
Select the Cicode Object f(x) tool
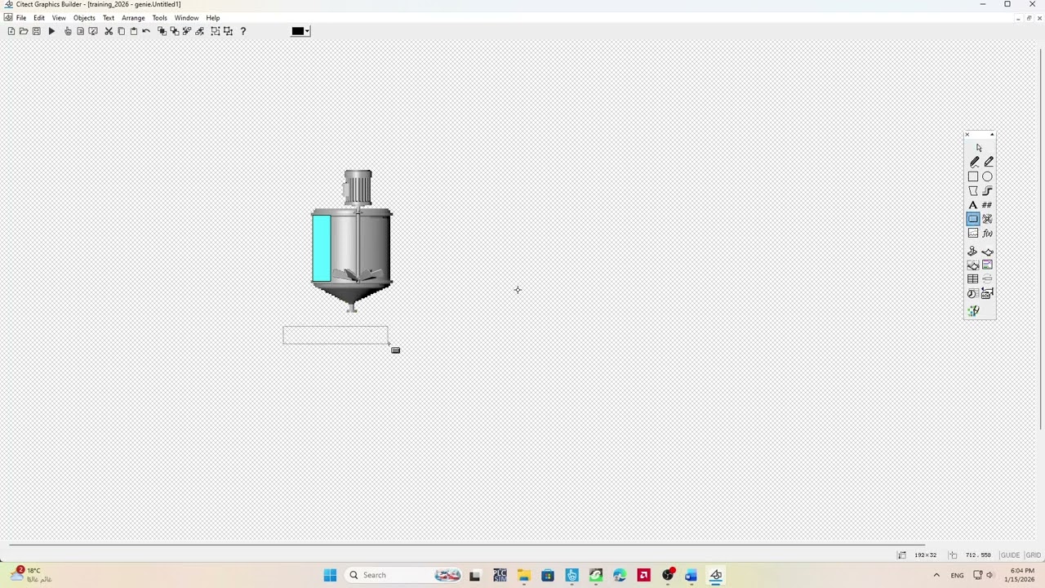click(988, 234)
